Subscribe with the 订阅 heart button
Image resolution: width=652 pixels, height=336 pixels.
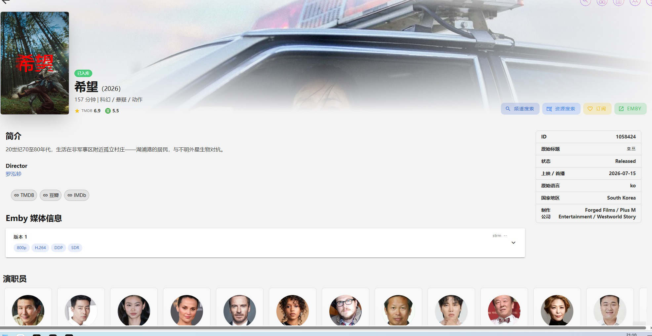pyautogui.click(x=597, y=109)
